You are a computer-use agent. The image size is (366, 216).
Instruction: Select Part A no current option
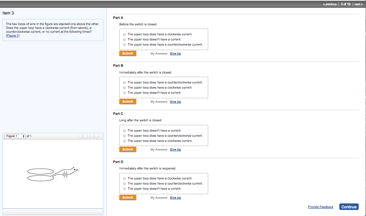point(124,39)
